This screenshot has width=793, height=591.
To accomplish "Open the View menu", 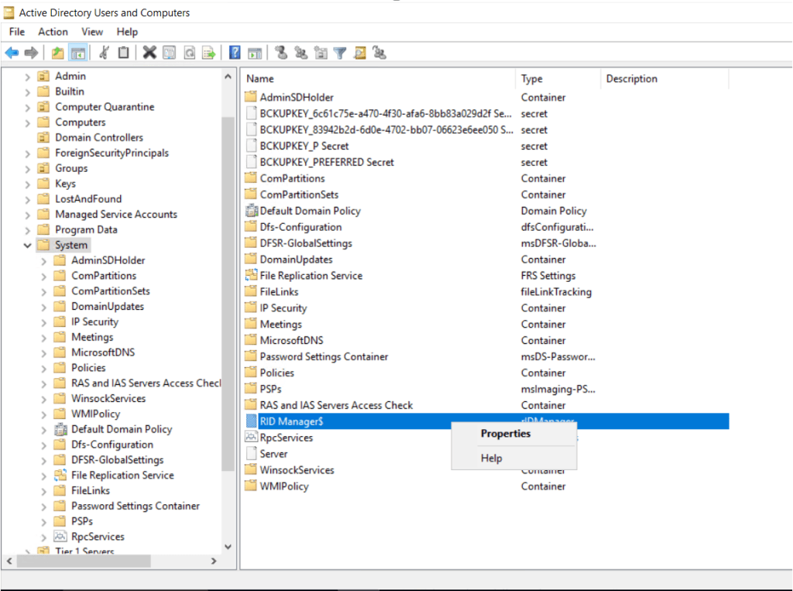I will [92, 32].
